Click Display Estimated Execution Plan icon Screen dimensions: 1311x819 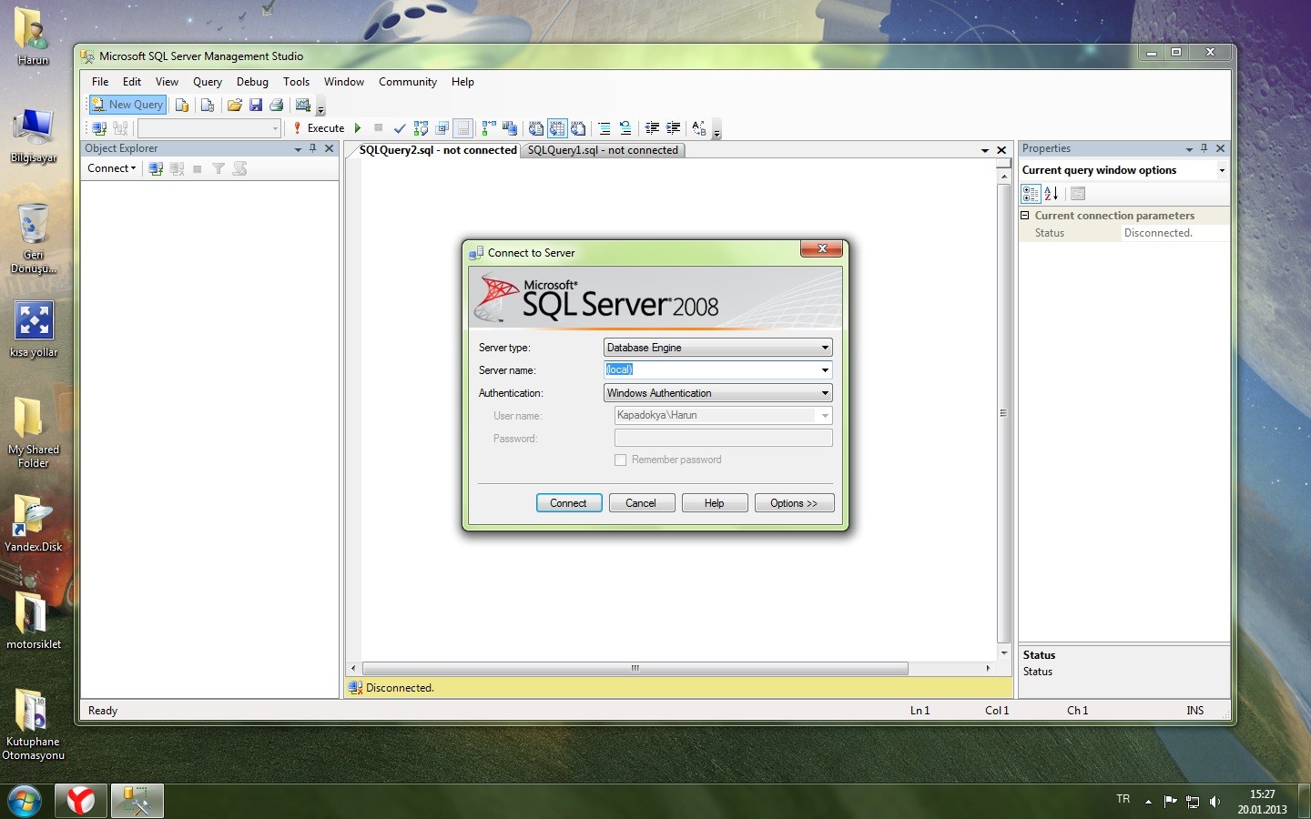pos(421,128)
